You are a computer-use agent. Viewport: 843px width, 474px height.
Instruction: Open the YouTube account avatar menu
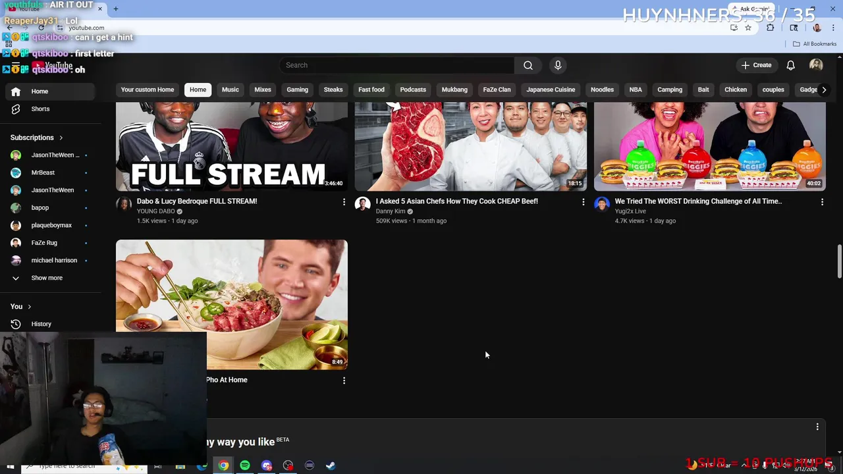816,65
